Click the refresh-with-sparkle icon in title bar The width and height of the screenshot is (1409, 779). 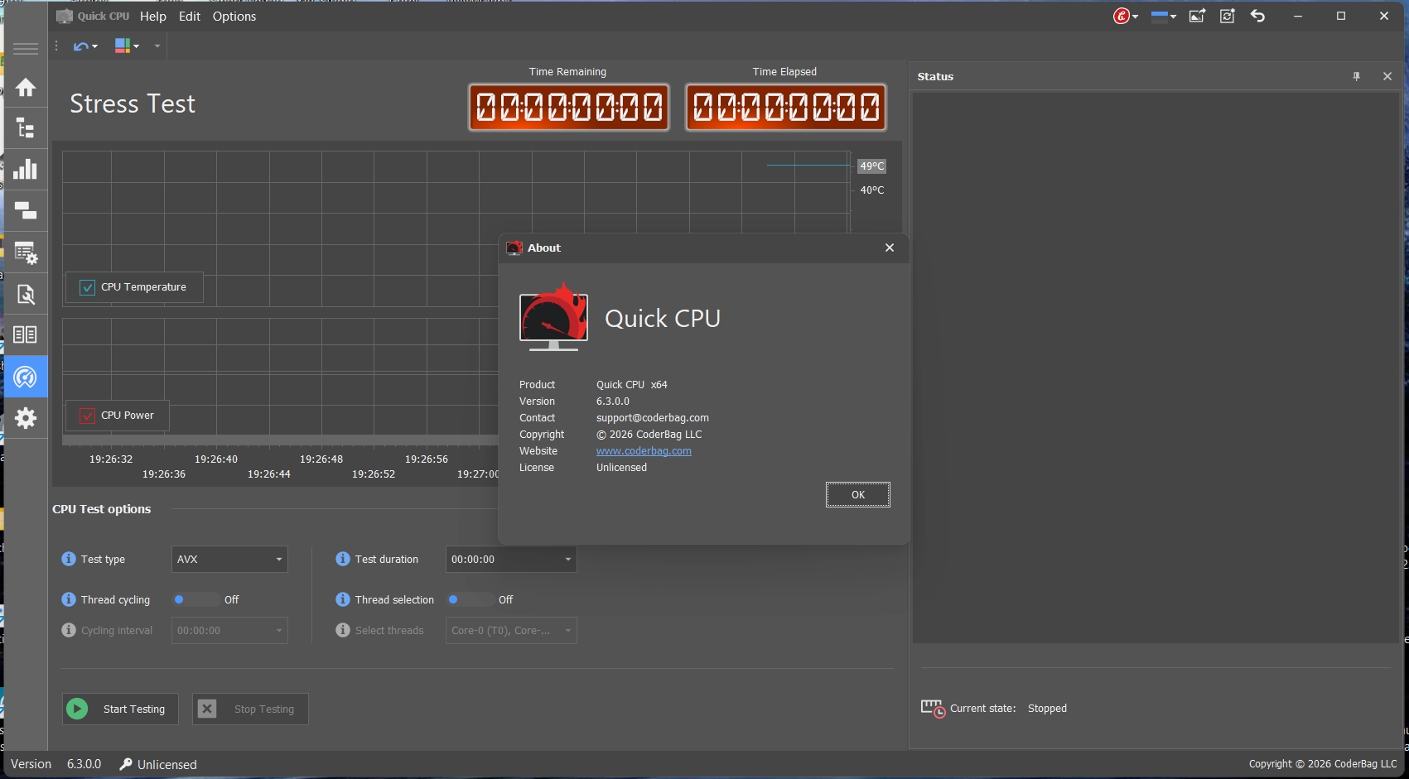click(1228, 16)
